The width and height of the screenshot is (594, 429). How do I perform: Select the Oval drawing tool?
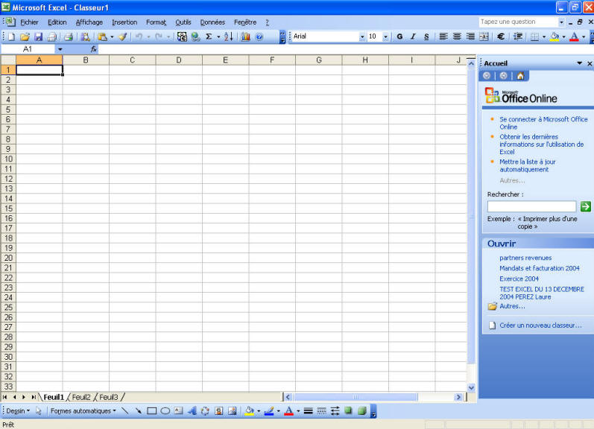click(165, 411)
